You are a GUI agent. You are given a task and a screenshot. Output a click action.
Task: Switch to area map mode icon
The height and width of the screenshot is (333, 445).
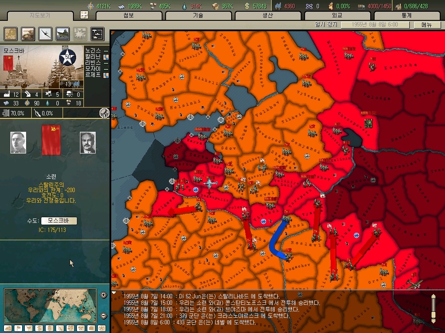pyautogui.click(x=81, y=329)
